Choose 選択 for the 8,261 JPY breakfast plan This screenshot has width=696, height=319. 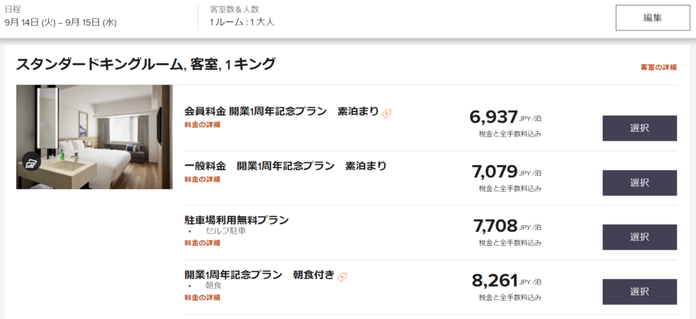pos(639,291)
